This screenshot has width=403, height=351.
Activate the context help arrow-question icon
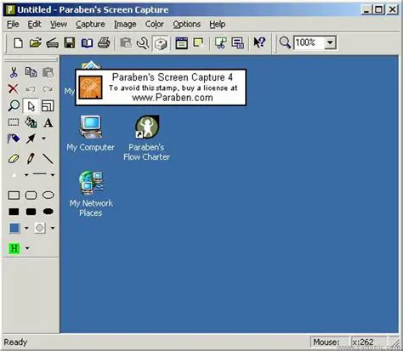pos(259,43)
